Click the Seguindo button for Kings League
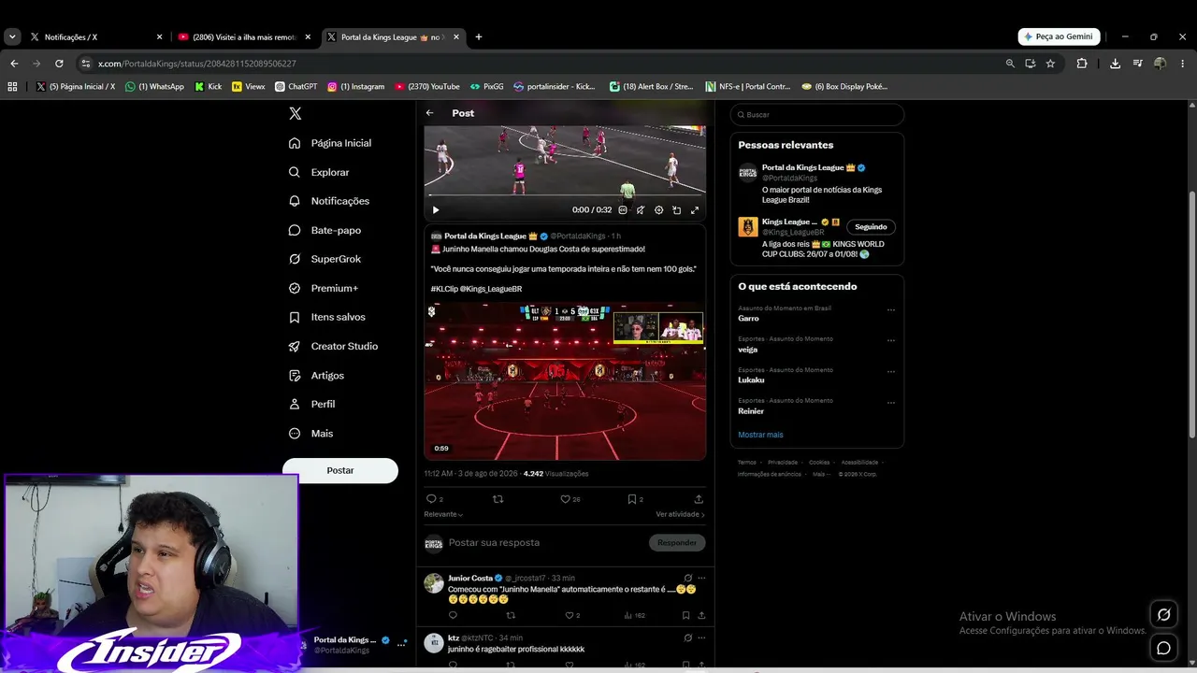 (871, 226)
